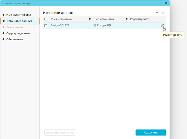Screen dimensions: 187x139
Task: Click the Редактировать column header
Action: (140, 19)
